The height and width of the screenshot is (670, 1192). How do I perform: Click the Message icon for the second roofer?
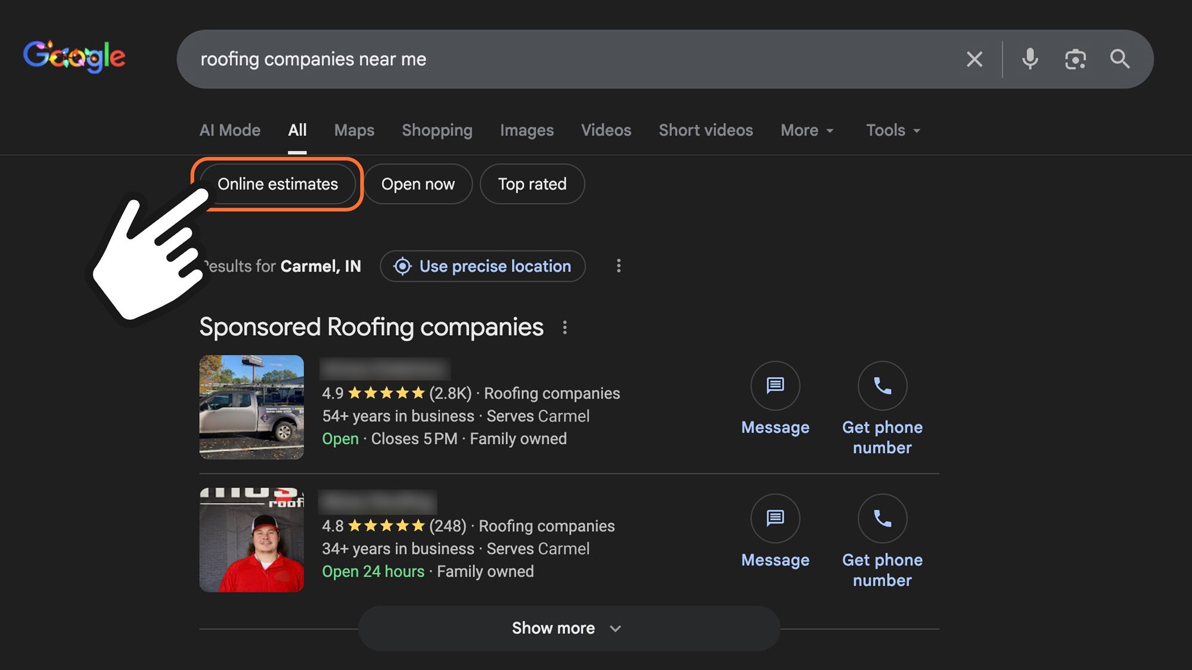click(x=775, y=519)
